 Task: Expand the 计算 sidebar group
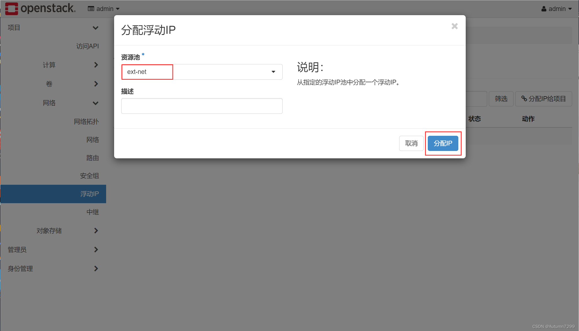53,65
